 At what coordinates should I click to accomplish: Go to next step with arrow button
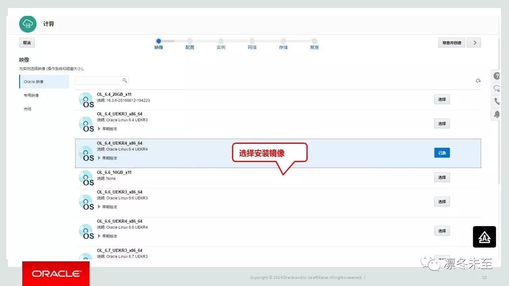coord(474,43)
